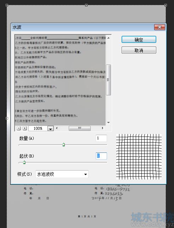Click the 100% zoom value field
The image size is (174, 228).
pyautogui.click(x=38, y=129)
